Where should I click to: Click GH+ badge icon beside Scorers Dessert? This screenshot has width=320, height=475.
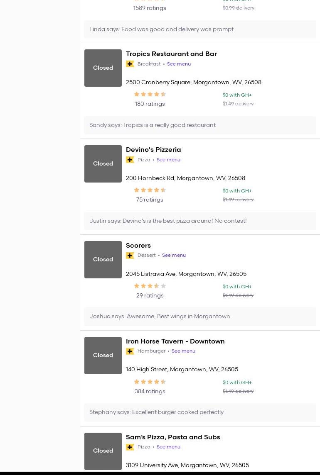pyautogui.click(x=130, y=256)
